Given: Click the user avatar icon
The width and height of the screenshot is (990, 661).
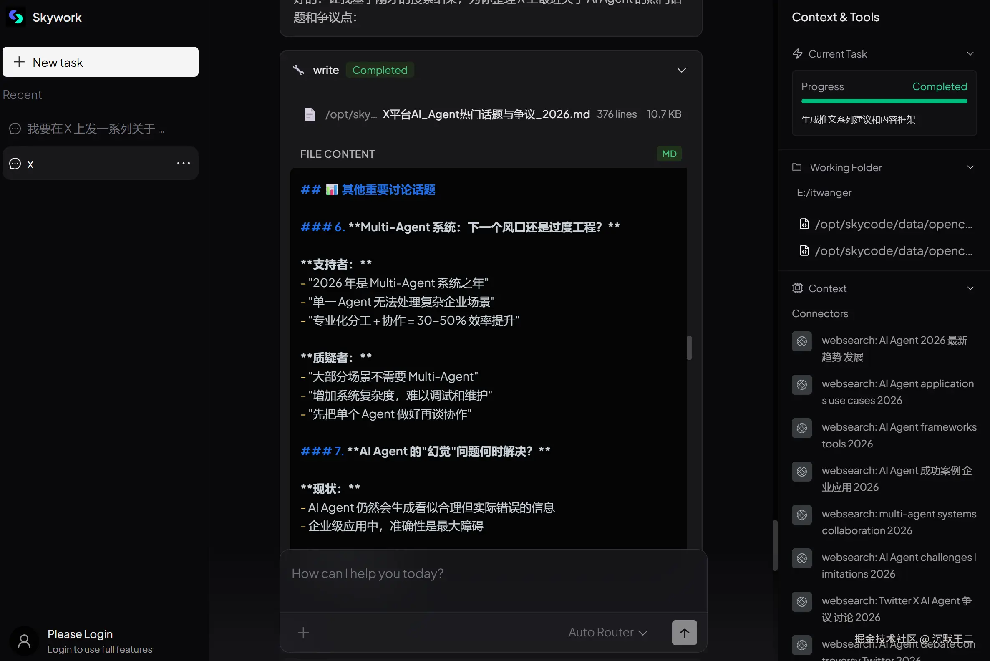Looking at the screenshot, I should (24, 641).
